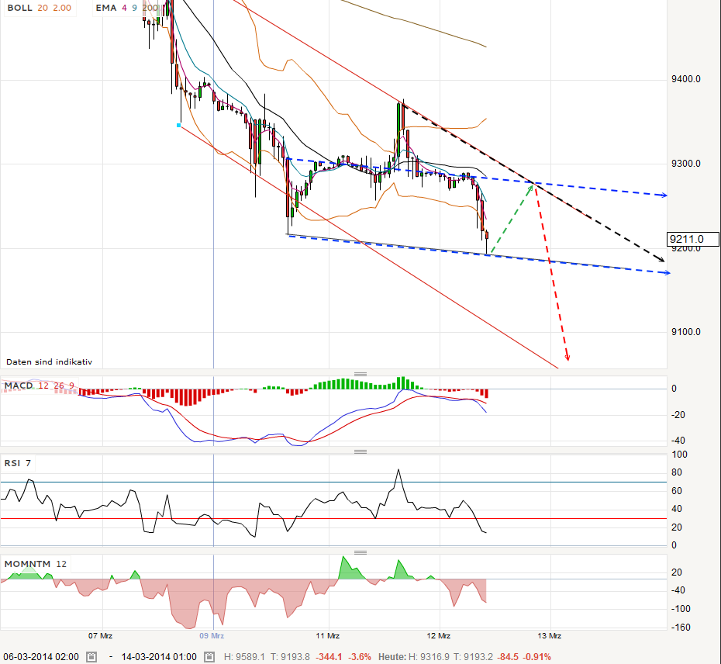Click today's percent change -0.91%
721x664 pixels.
click(x=537, y=657)
